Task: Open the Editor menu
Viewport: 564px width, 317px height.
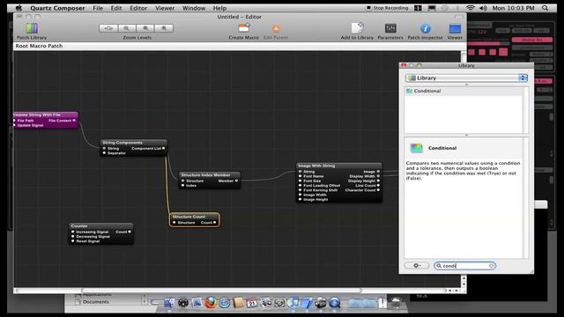Action: [x=138, y=8]
